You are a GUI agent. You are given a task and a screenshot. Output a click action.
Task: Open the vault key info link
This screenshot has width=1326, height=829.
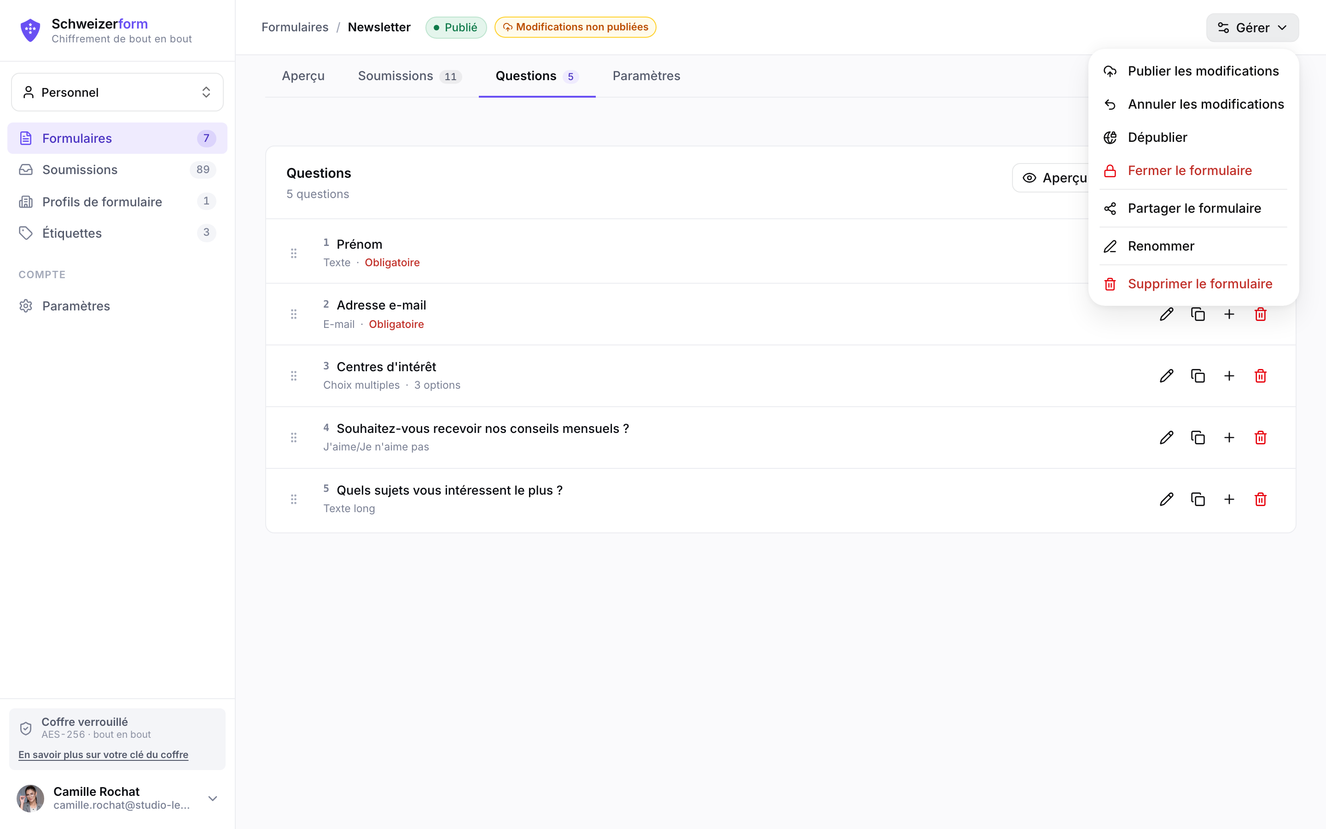(103, 754)
